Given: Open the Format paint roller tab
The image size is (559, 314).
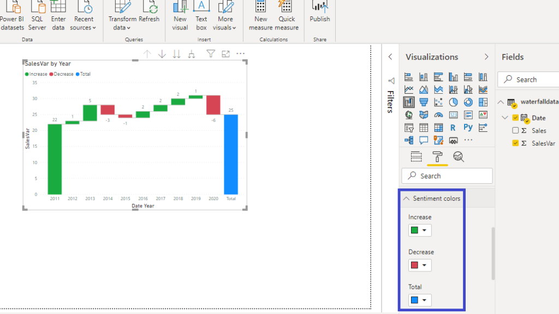Looking at the screenshot, I should (x=437, y=157).
